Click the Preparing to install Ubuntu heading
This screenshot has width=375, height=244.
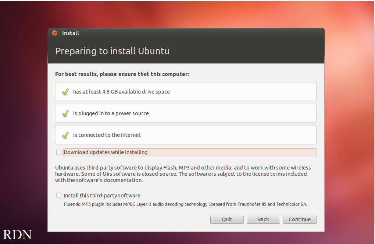[112, 51]
